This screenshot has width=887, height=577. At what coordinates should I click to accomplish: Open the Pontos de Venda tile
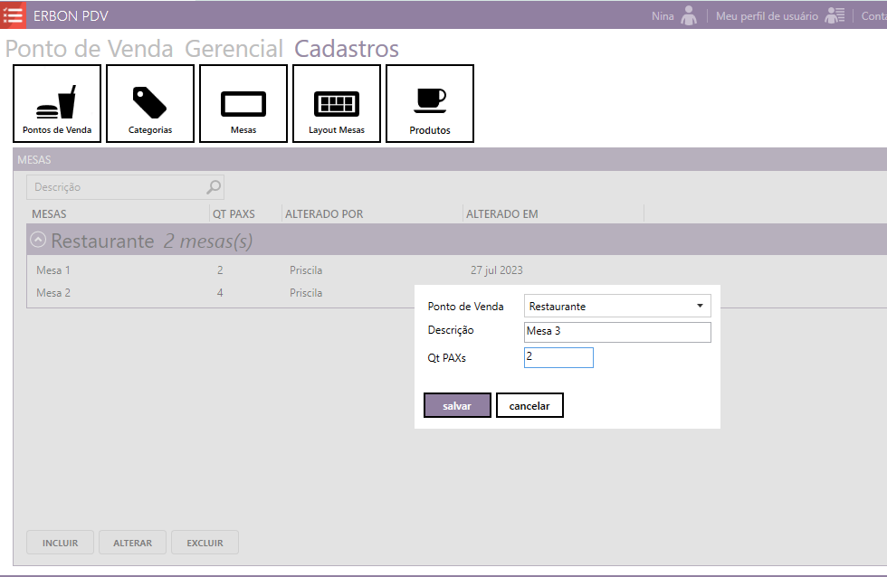57,104
